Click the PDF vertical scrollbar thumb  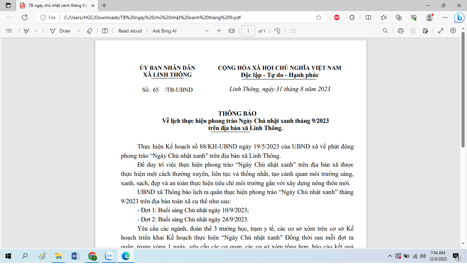click(463, 90)
